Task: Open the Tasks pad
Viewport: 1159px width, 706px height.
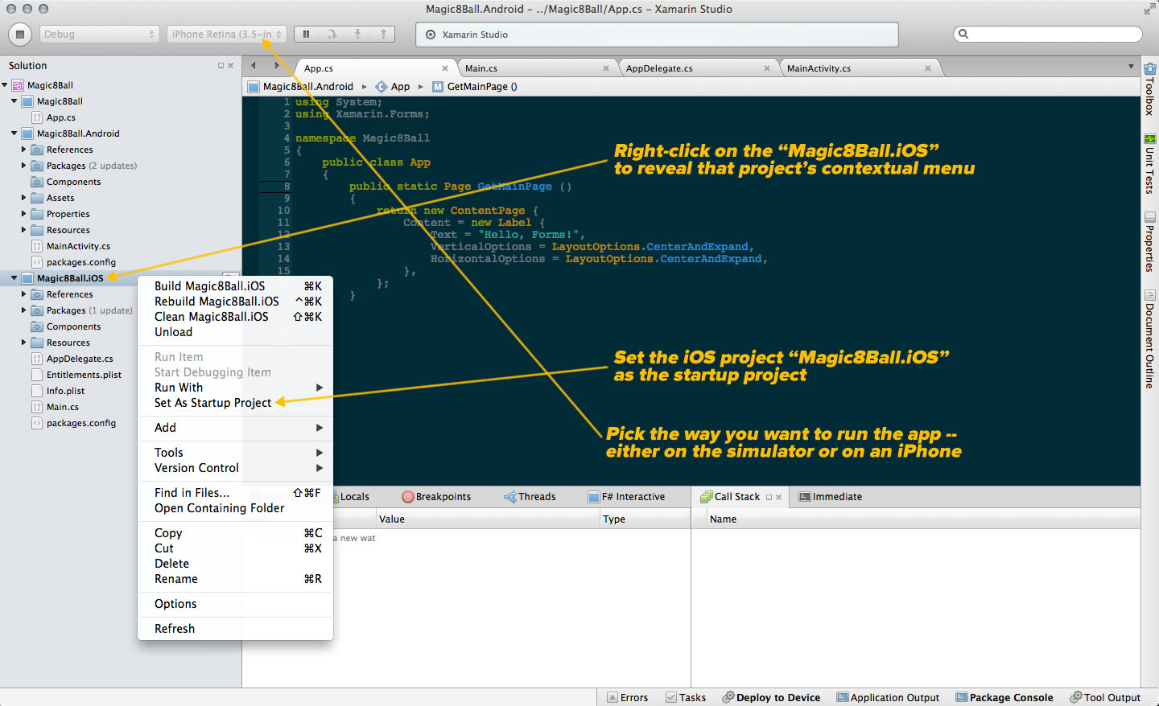Action: point(686,697)
